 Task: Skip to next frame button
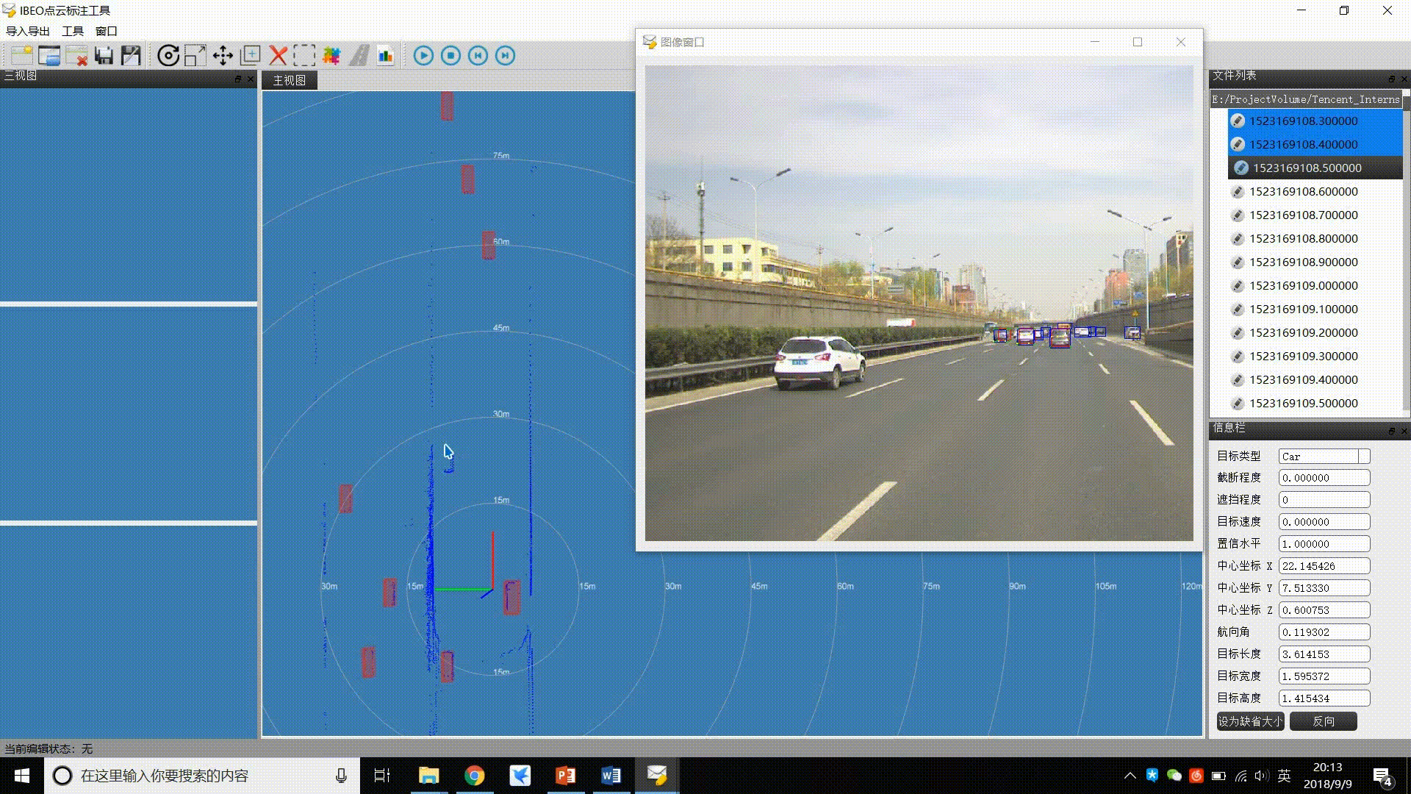[505, 55]
